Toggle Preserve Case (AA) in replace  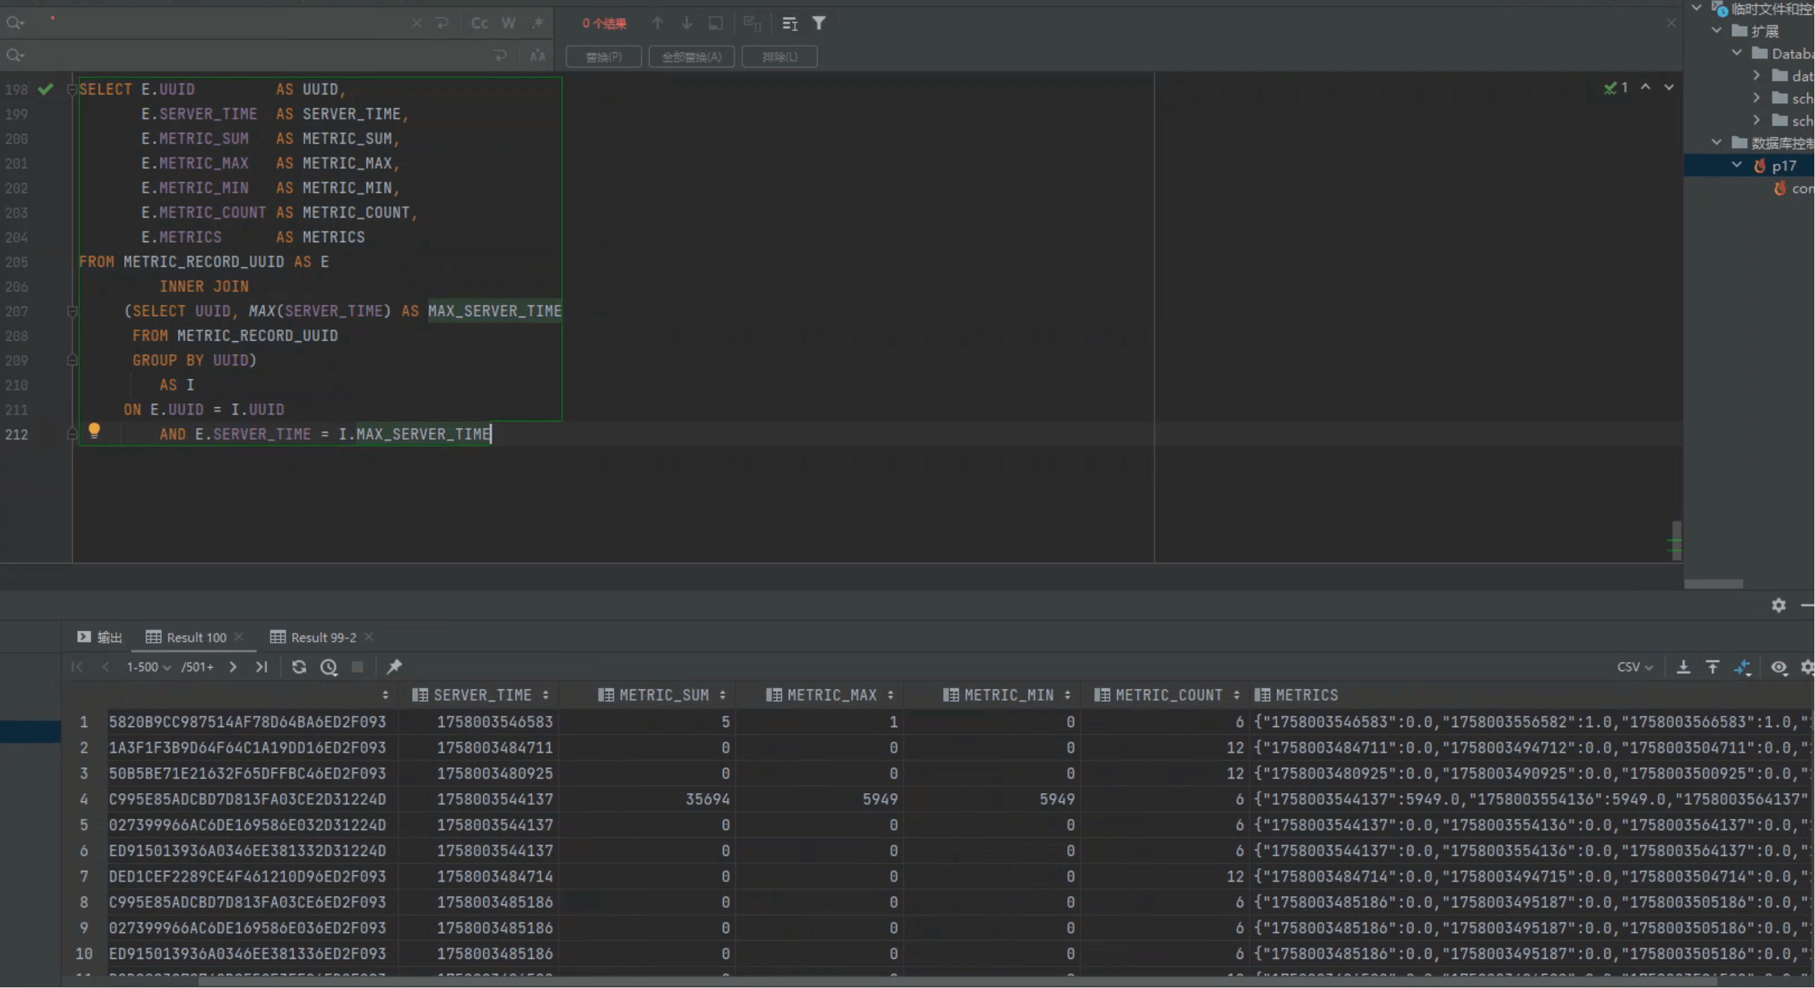tap(538, 56)
